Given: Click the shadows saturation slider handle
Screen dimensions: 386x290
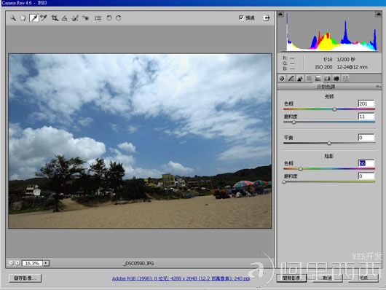Looking at the screenshot, I should pos(284,182).
